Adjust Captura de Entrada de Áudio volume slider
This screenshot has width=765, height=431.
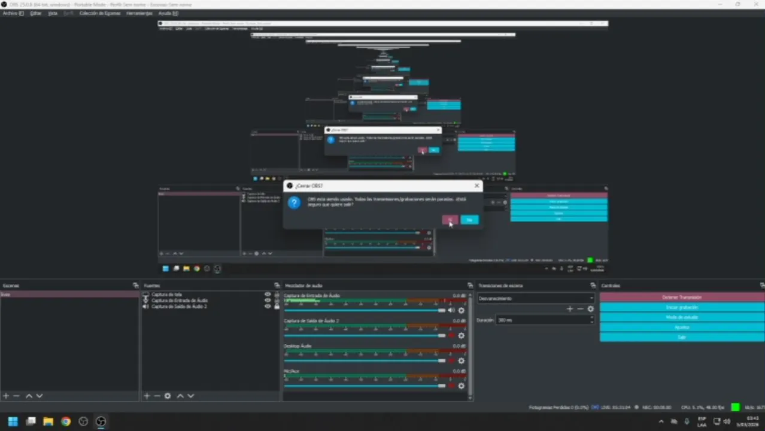pos(365,310)
